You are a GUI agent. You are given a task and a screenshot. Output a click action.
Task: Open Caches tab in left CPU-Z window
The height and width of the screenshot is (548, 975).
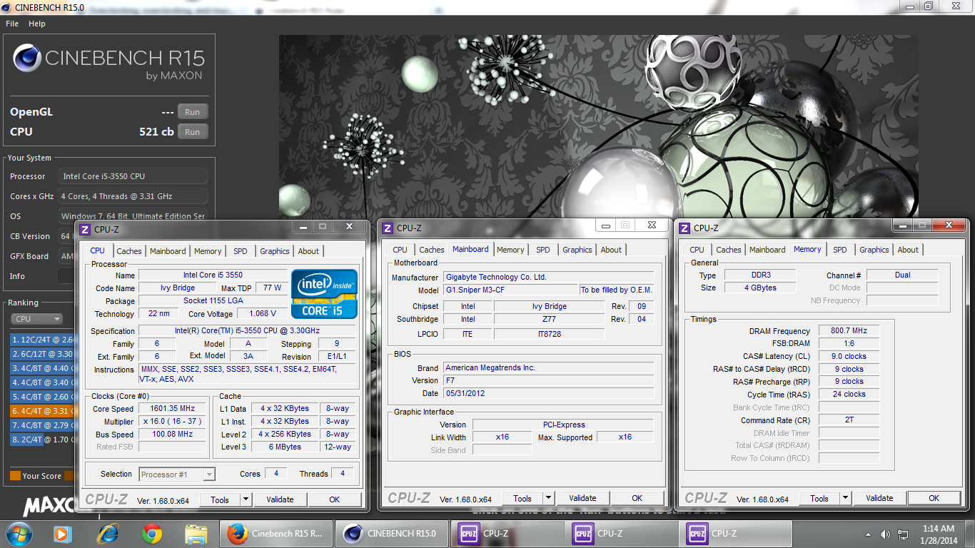click(129, 251)
